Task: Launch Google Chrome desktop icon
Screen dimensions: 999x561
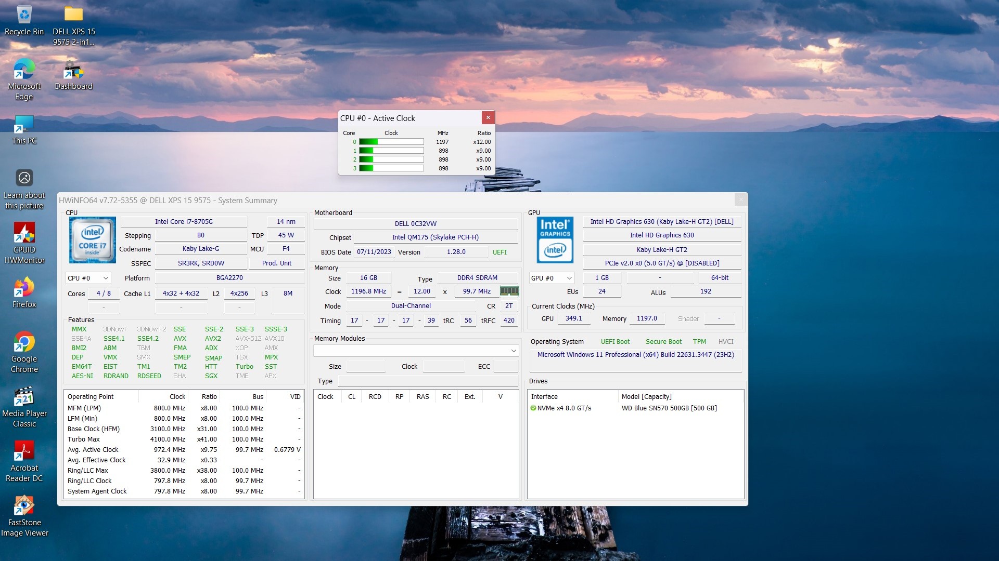Action: click(24, 352)
